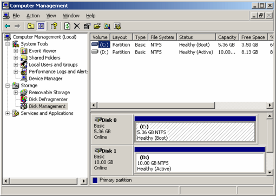
Task: Collapse the Storage node
Action: (x=8, y=86)
